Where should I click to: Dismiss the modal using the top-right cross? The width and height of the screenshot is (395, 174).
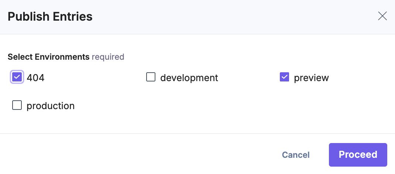point(382,16)
